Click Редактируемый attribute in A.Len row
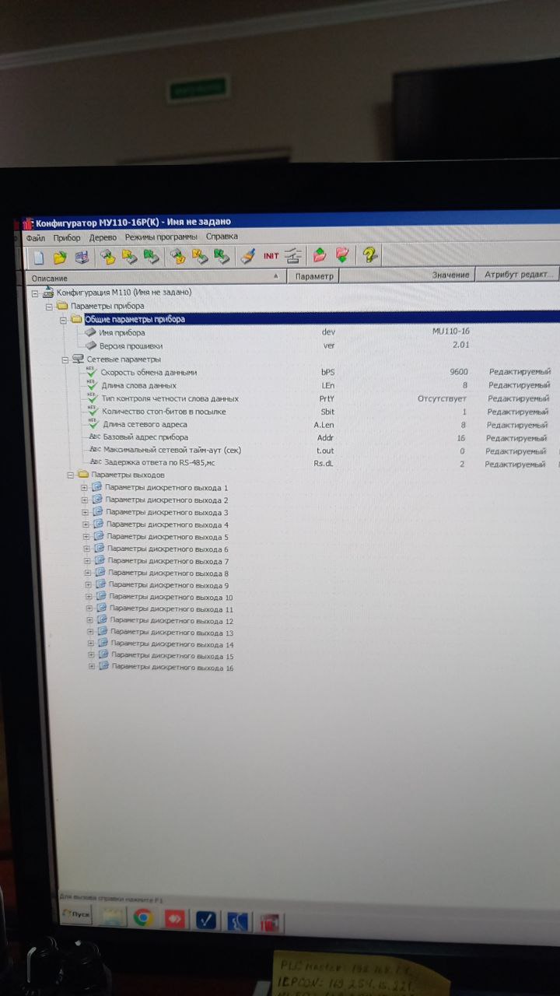The width and height of the screenshot is (560, 996). point(517,425)
